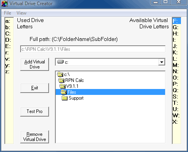Open the View menu
The width and height of the screenshot is (188, 152).
(21, 13)
